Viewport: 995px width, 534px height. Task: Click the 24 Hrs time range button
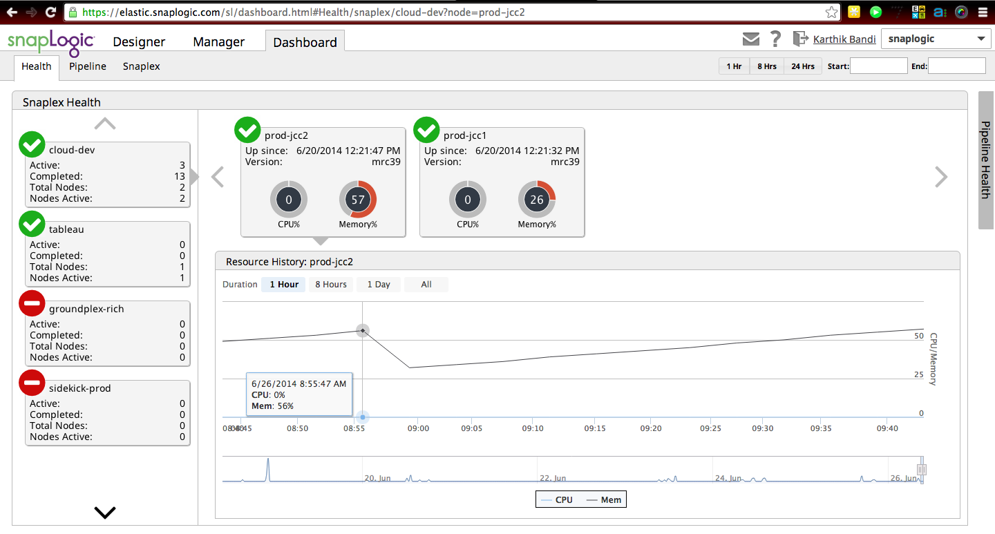(803, 66)
